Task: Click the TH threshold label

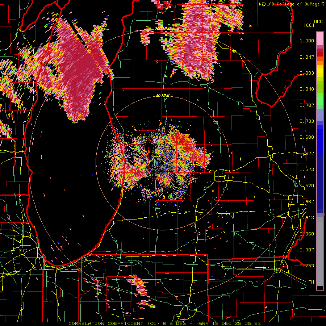Action: coord(311,282)
